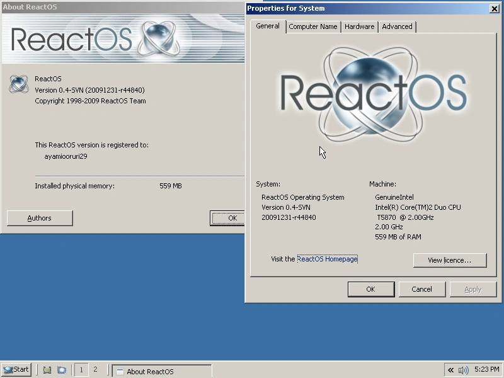
Task: Open the Start menu
Action: coord(16,370)
